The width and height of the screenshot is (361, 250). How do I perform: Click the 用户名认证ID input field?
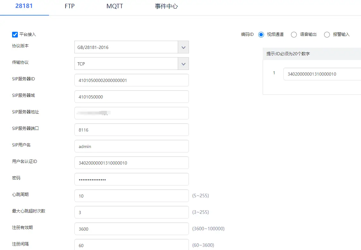pyautogui.click(x=132, y=163)
